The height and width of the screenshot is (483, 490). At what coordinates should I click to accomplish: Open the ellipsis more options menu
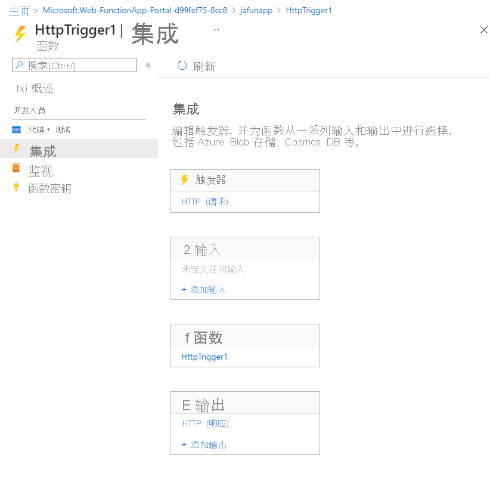(216, 30)
